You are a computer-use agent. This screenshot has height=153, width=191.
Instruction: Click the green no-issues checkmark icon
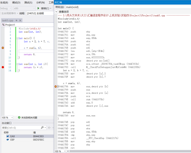(19, 117)
